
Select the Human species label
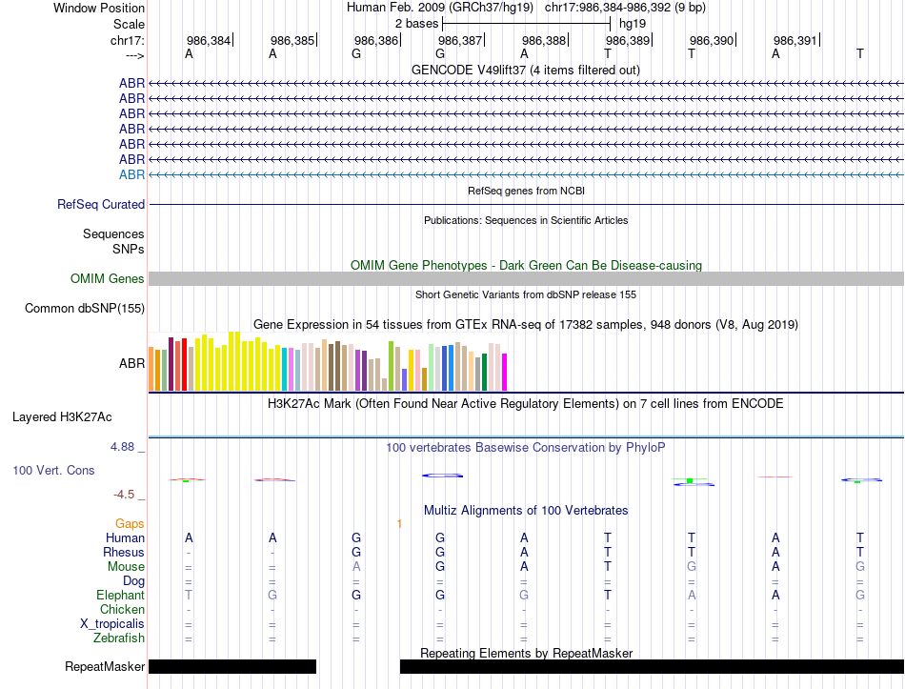pos(125,537)
